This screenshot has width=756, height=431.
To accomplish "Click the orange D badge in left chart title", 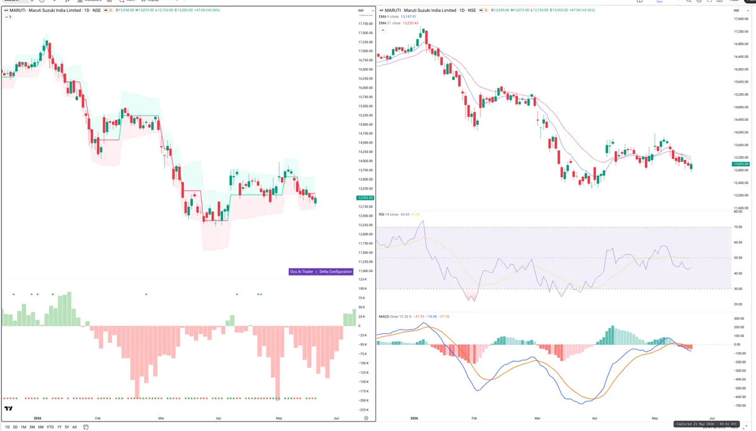I will click(111, 10).
